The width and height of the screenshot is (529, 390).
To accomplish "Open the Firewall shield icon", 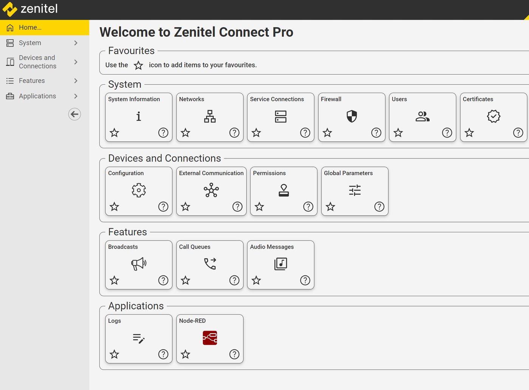I will coord(351,116).
